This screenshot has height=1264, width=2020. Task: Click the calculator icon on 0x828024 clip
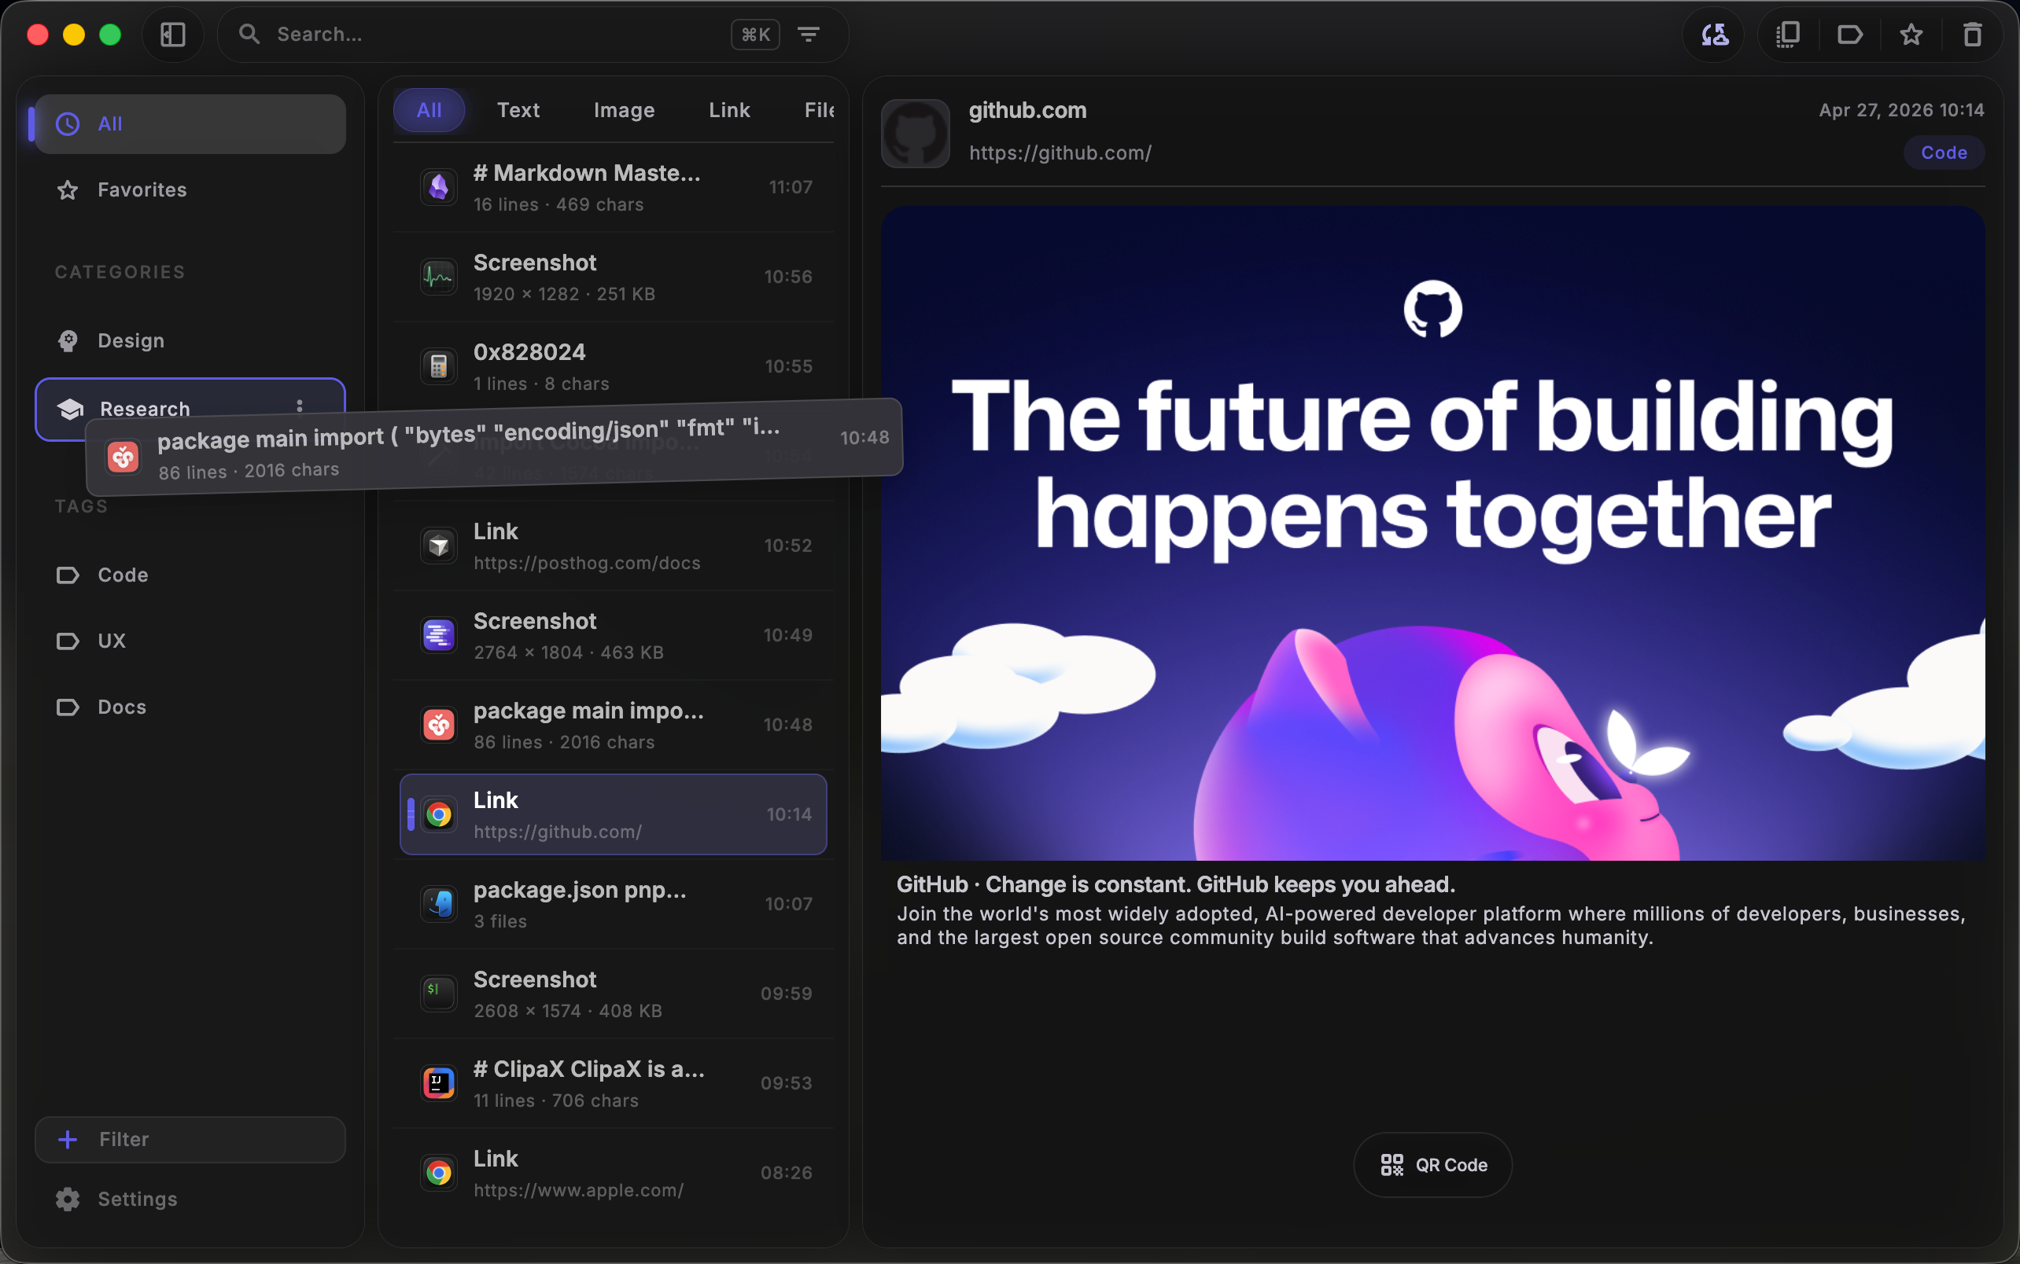[438, 366]
